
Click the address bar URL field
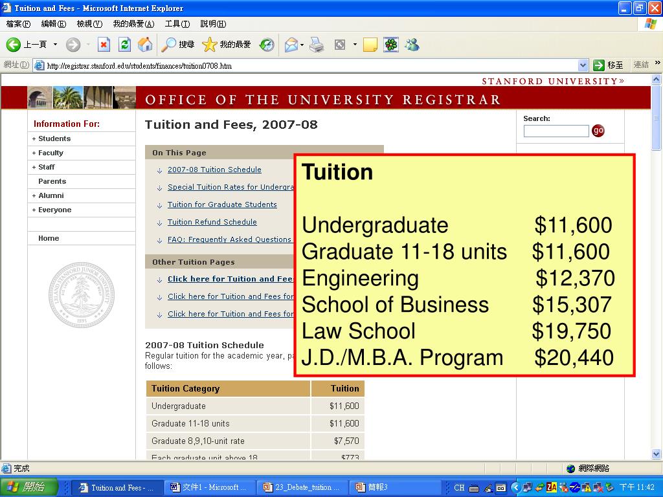(311, 65)
